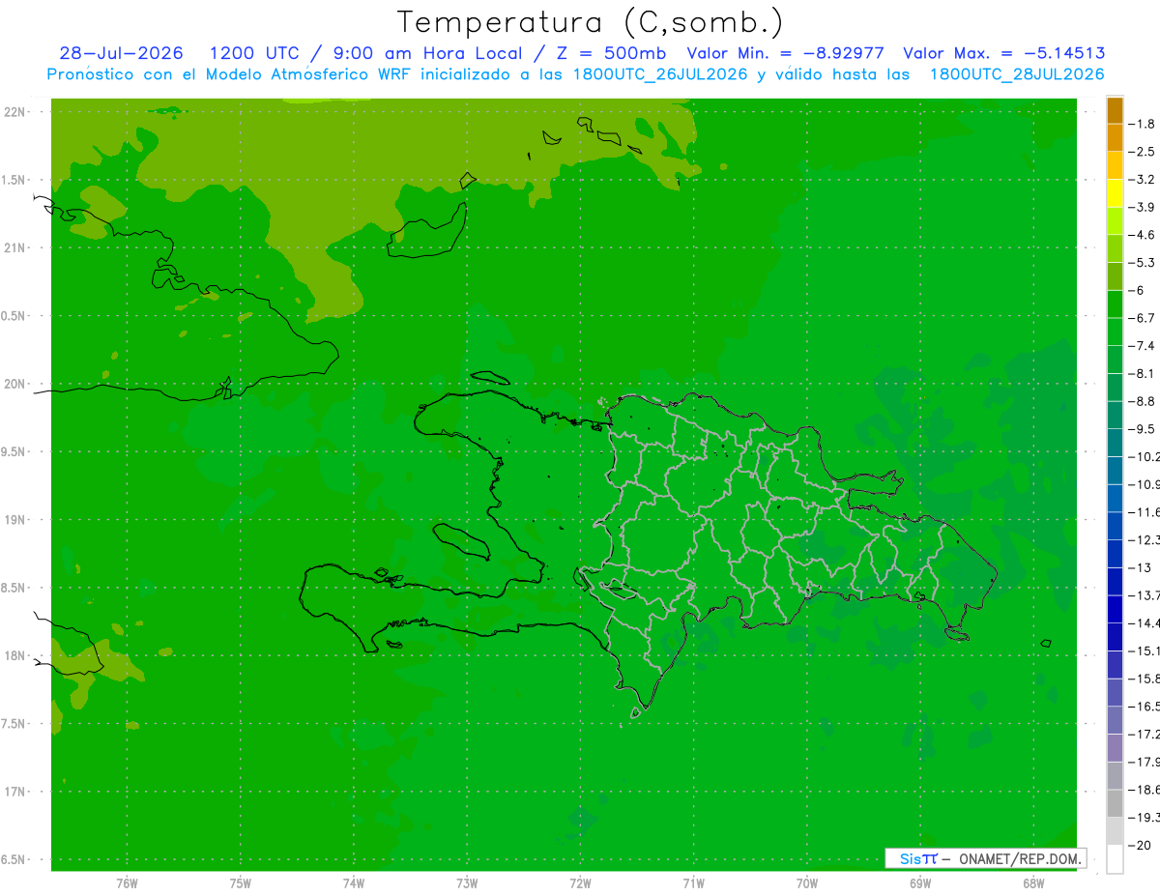
Task: Click the '-18.6' colorbar value
Action: [x=1145, y=790]
